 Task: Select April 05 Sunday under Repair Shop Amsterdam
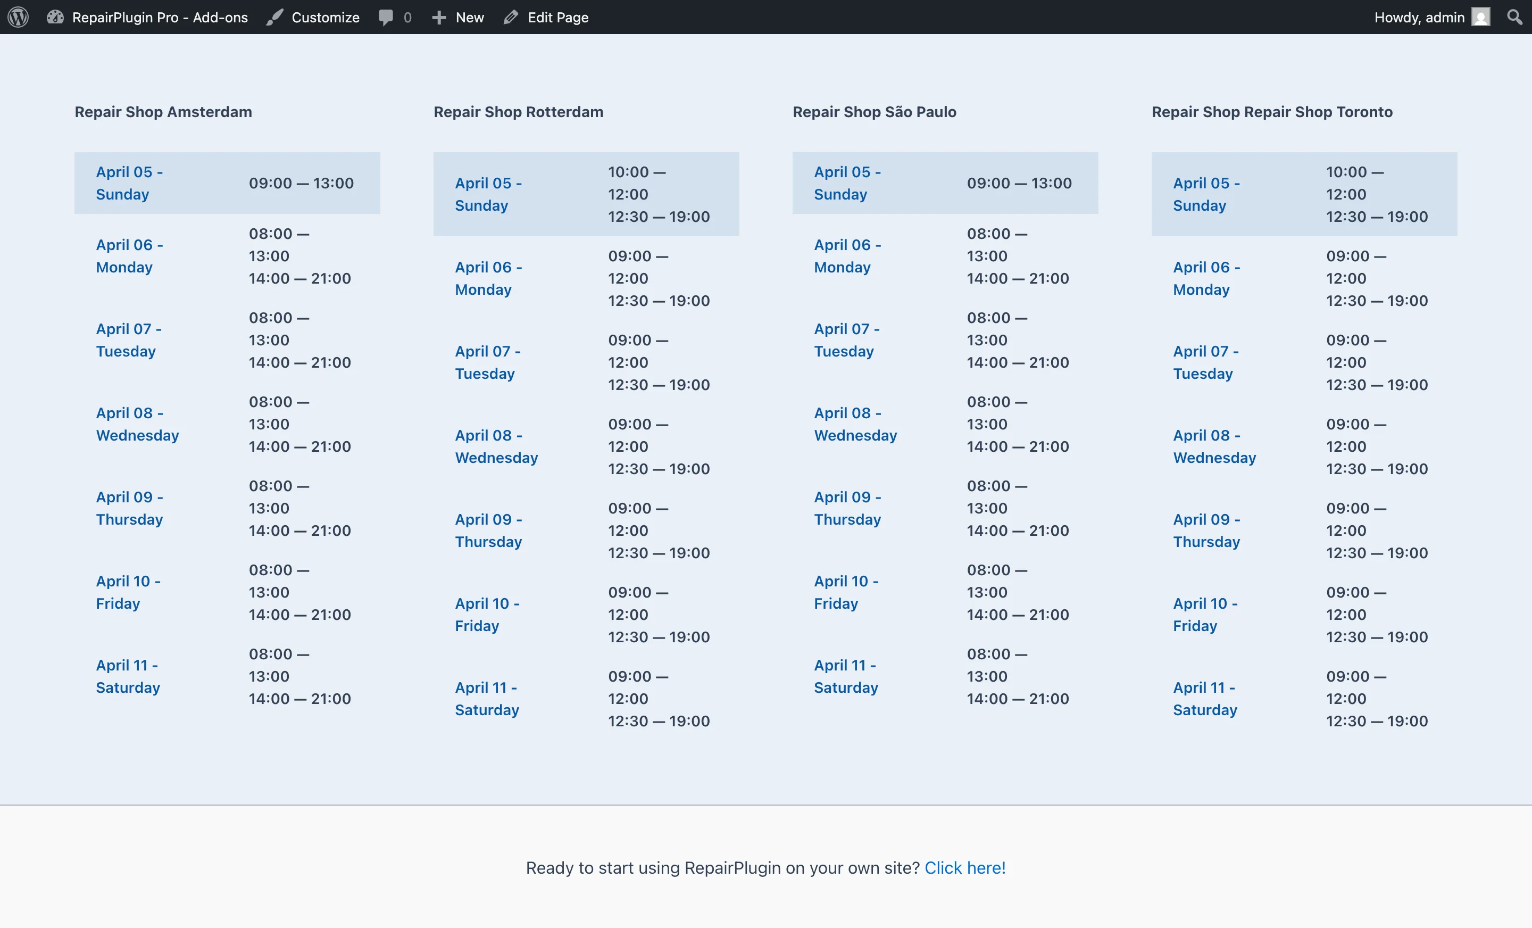point(129,183)
